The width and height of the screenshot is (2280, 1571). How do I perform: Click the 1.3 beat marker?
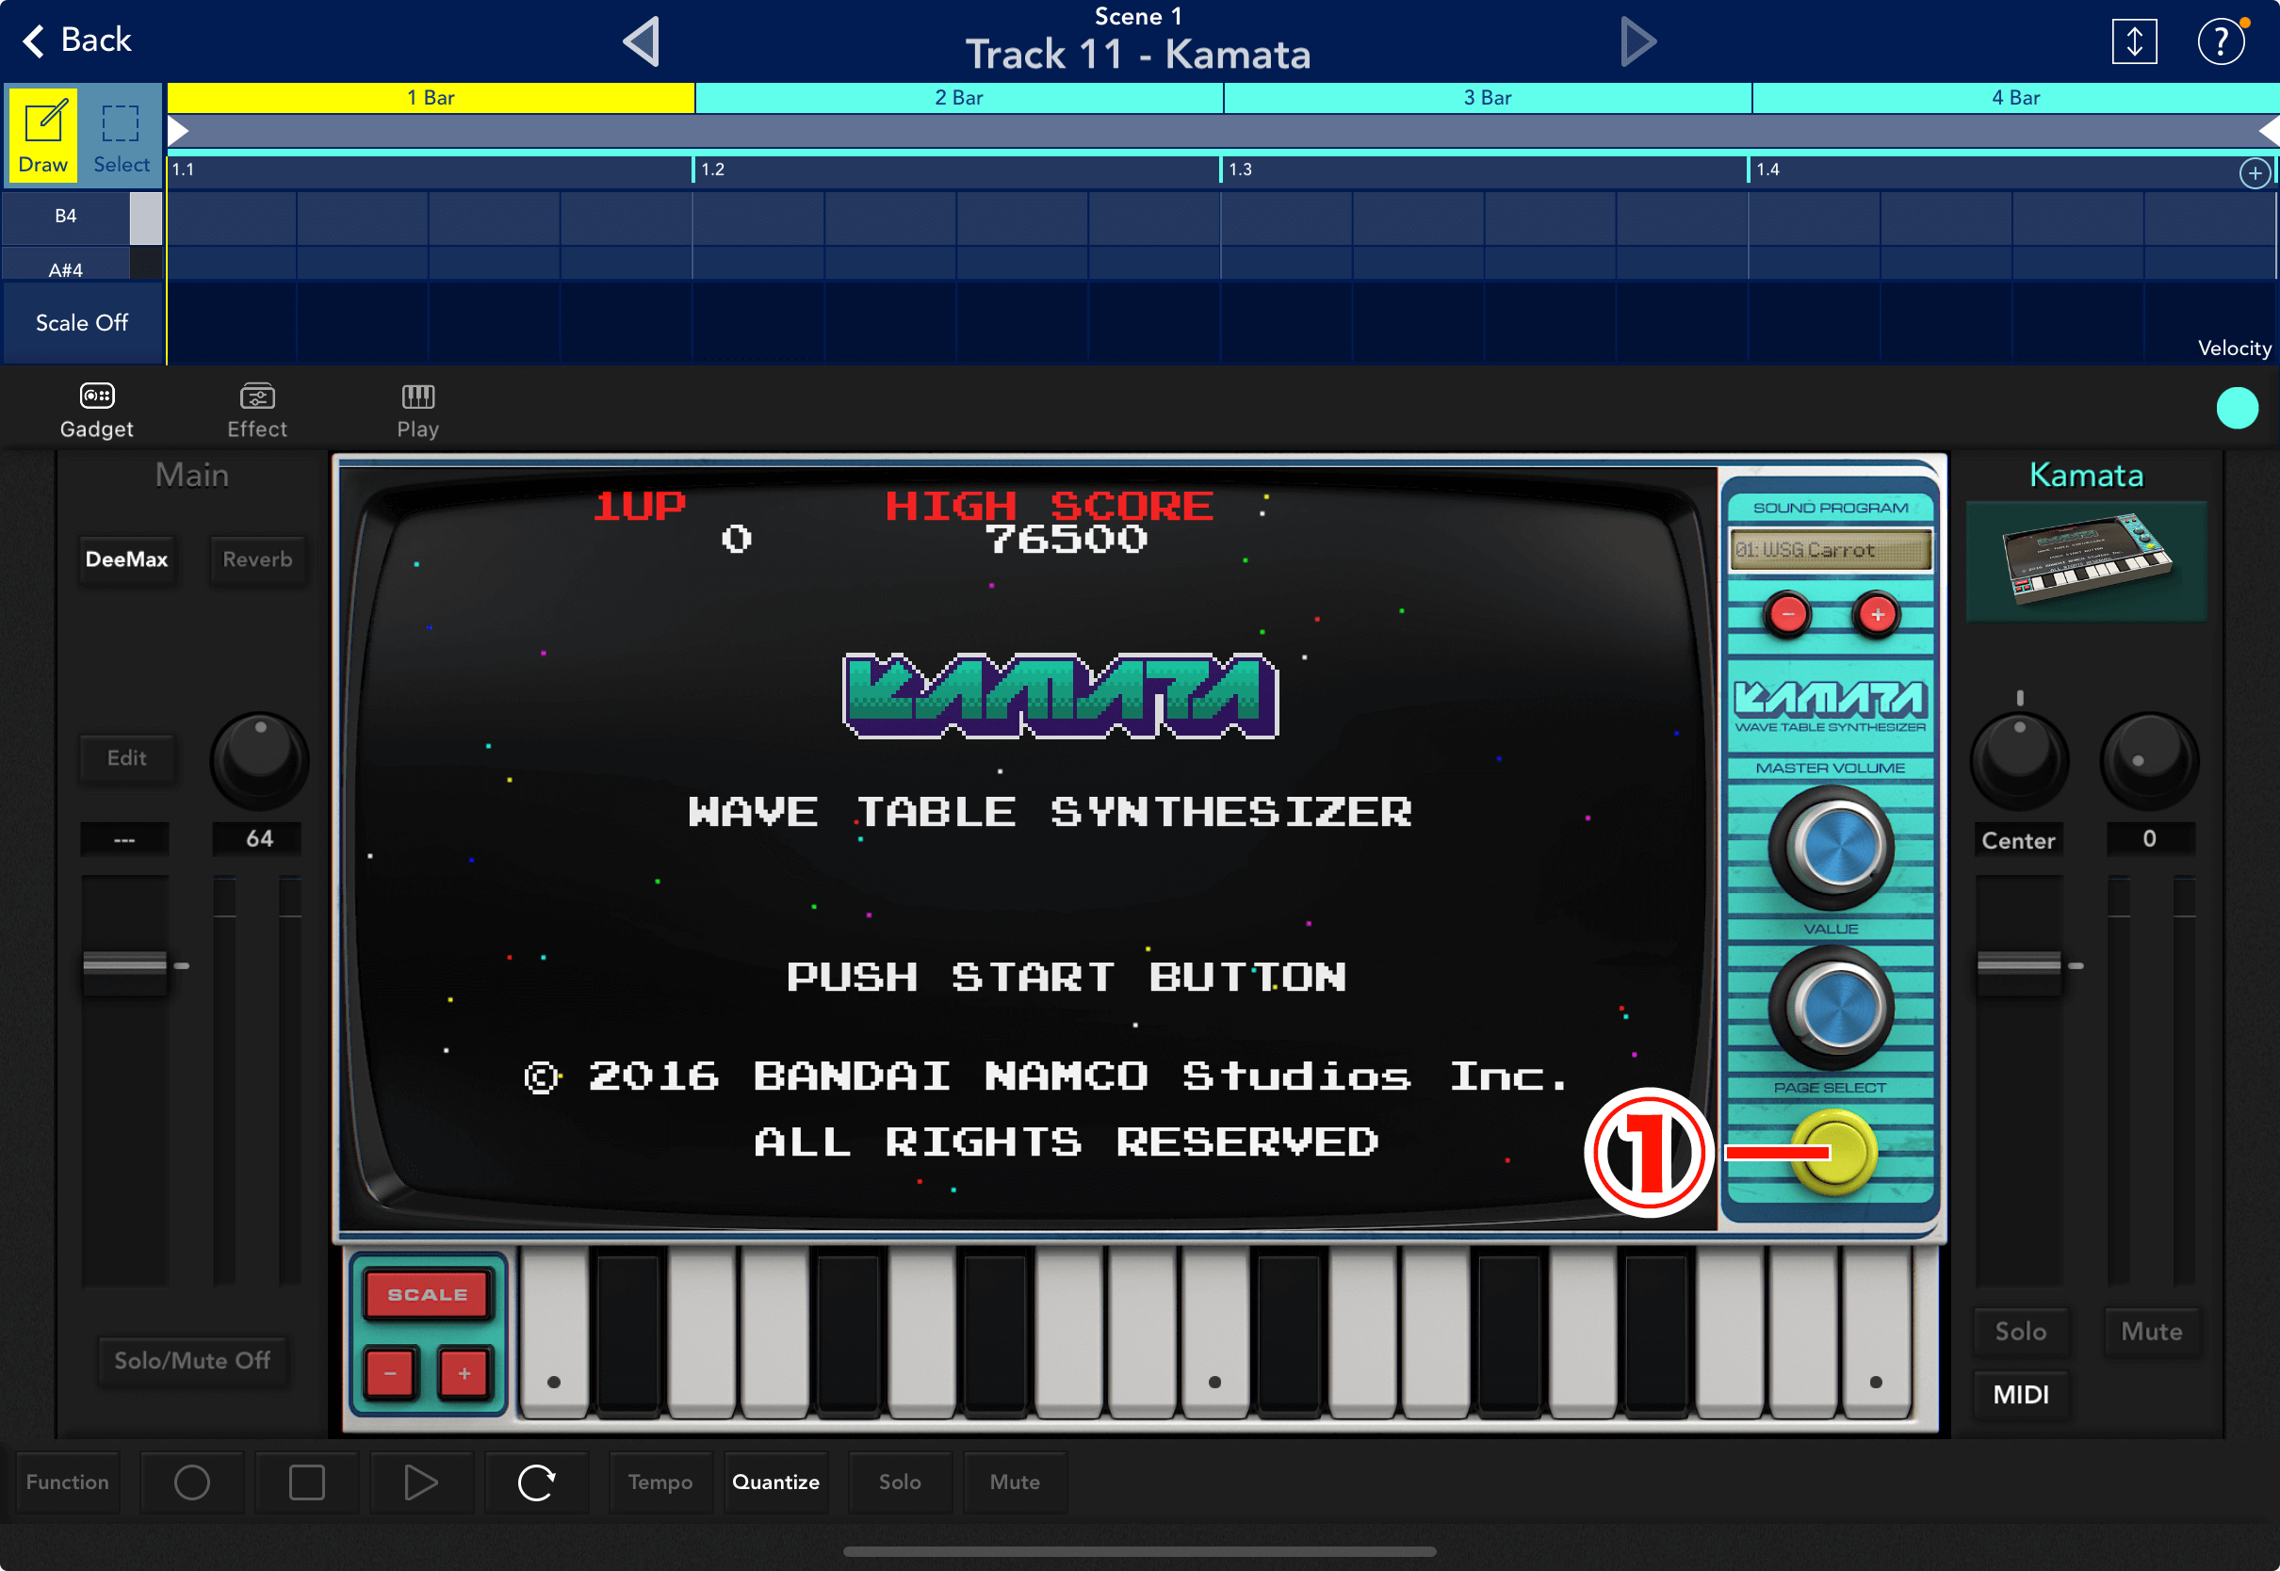(x=1241, y=170)
